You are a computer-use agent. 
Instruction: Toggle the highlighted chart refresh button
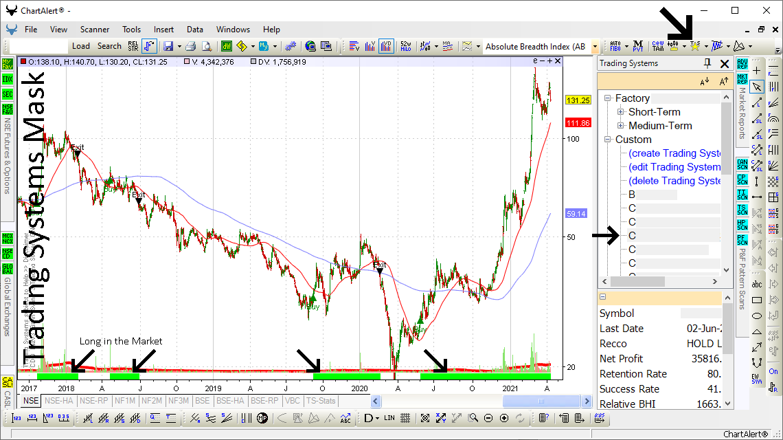click(x=149, y=47)
